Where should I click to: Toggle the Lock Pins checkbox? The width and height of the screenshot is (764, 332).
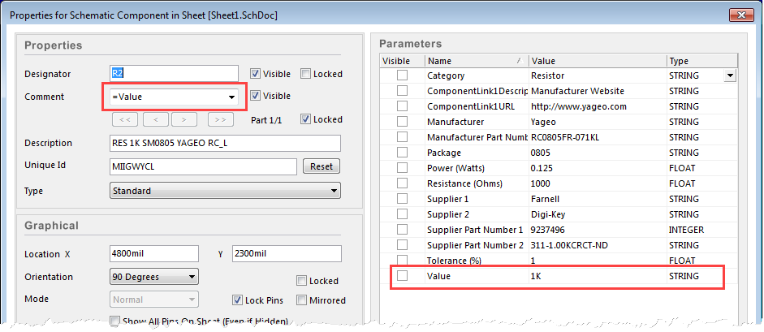point(239,300)
